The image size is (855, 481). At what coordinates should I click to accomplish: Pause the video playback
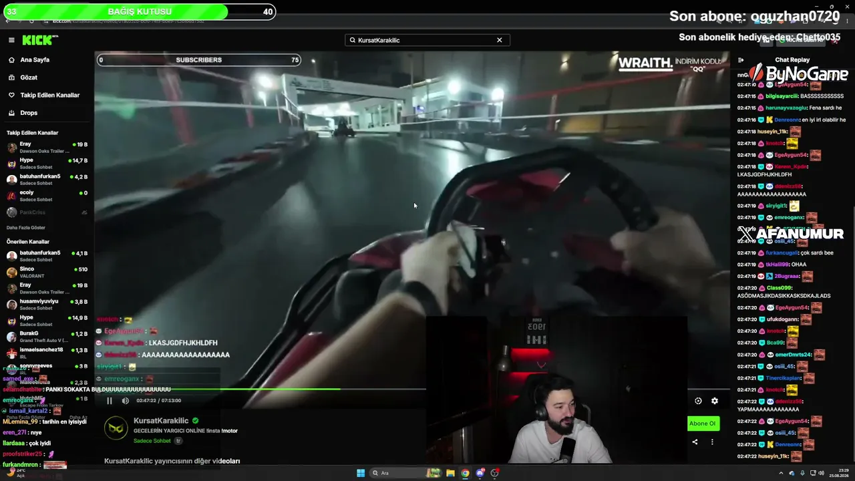click(110, 401)
